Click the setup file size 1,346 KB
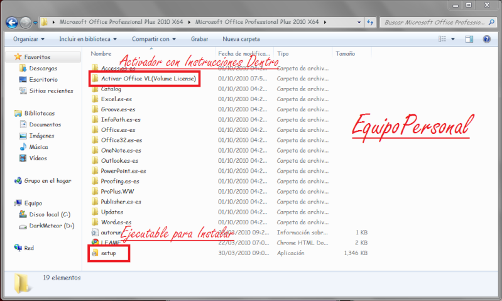 [356, 253]
